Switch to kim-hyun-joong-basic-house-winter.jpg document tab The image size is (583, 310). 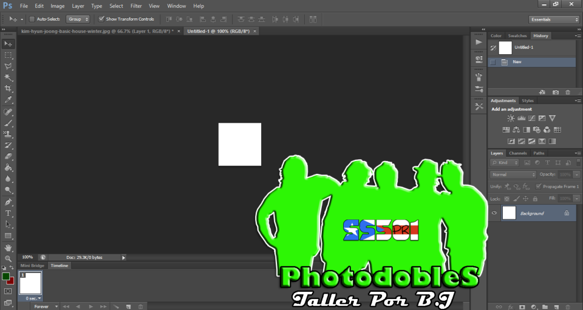(x=97, y=31)
